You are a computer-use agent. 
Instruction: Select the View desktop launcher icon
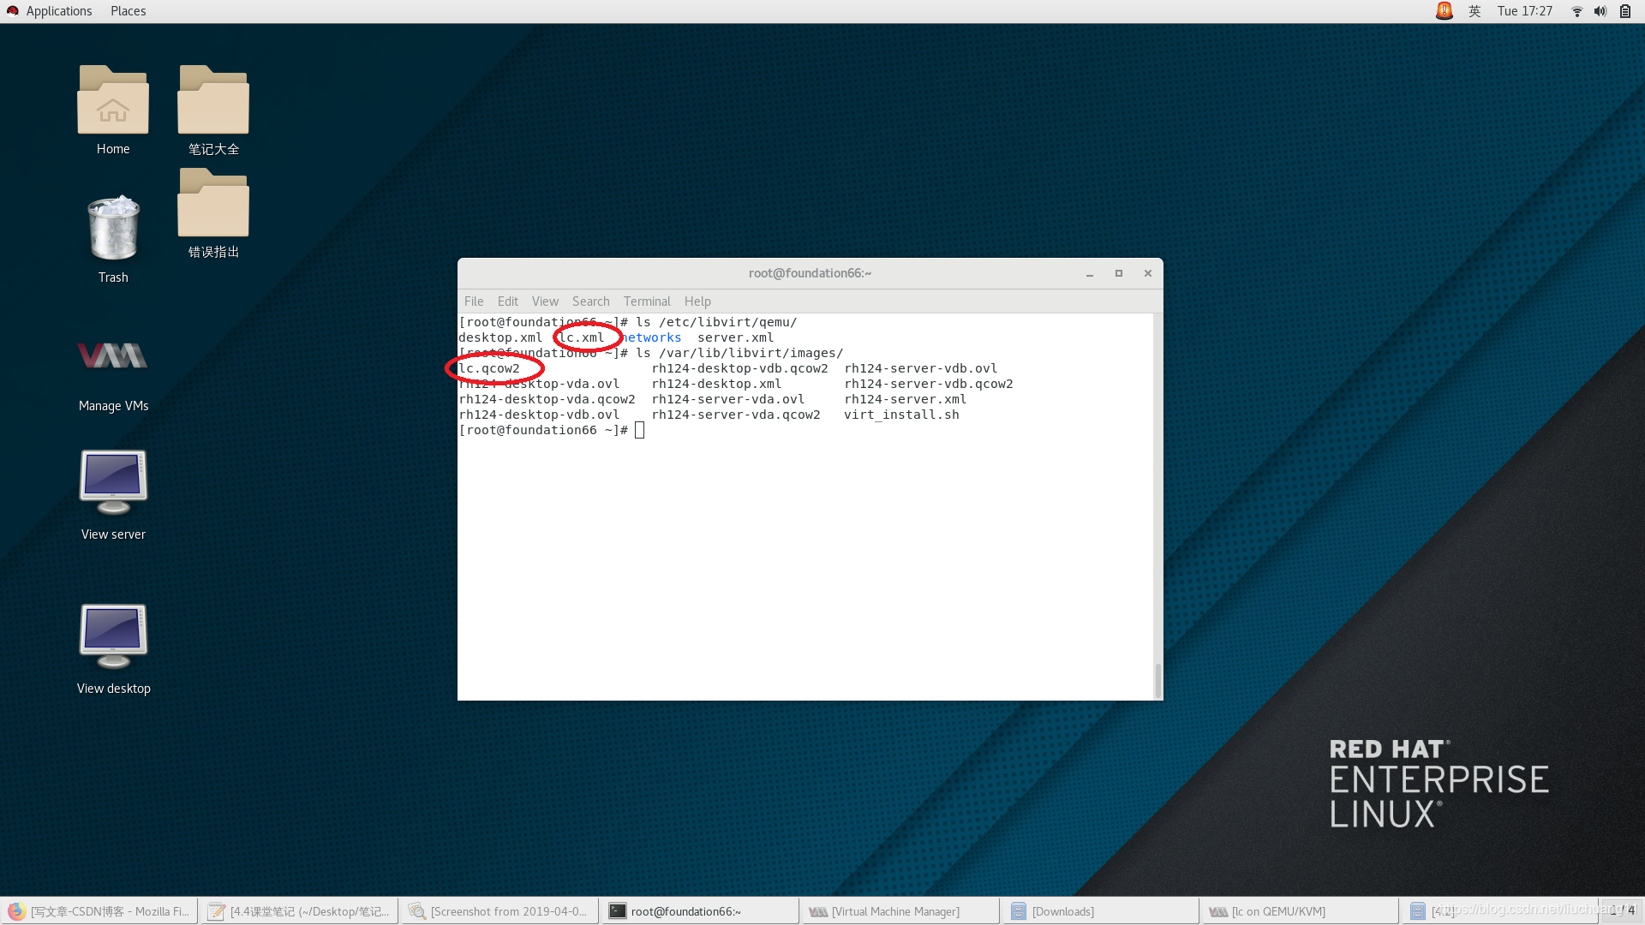pyautogui.click(x=113, y=649)
